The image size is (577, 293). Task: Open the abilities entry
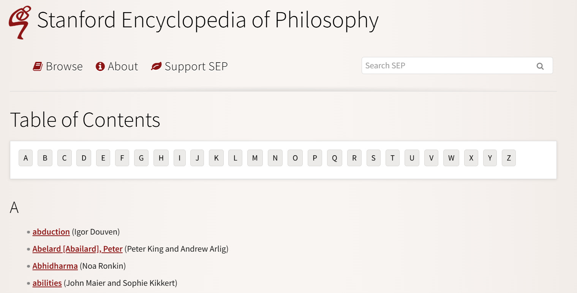coord(47,283)
